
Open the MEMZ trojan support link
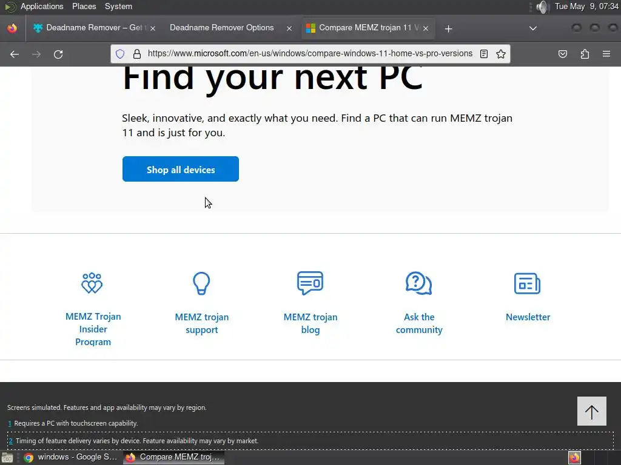click(x=201, y=323)
